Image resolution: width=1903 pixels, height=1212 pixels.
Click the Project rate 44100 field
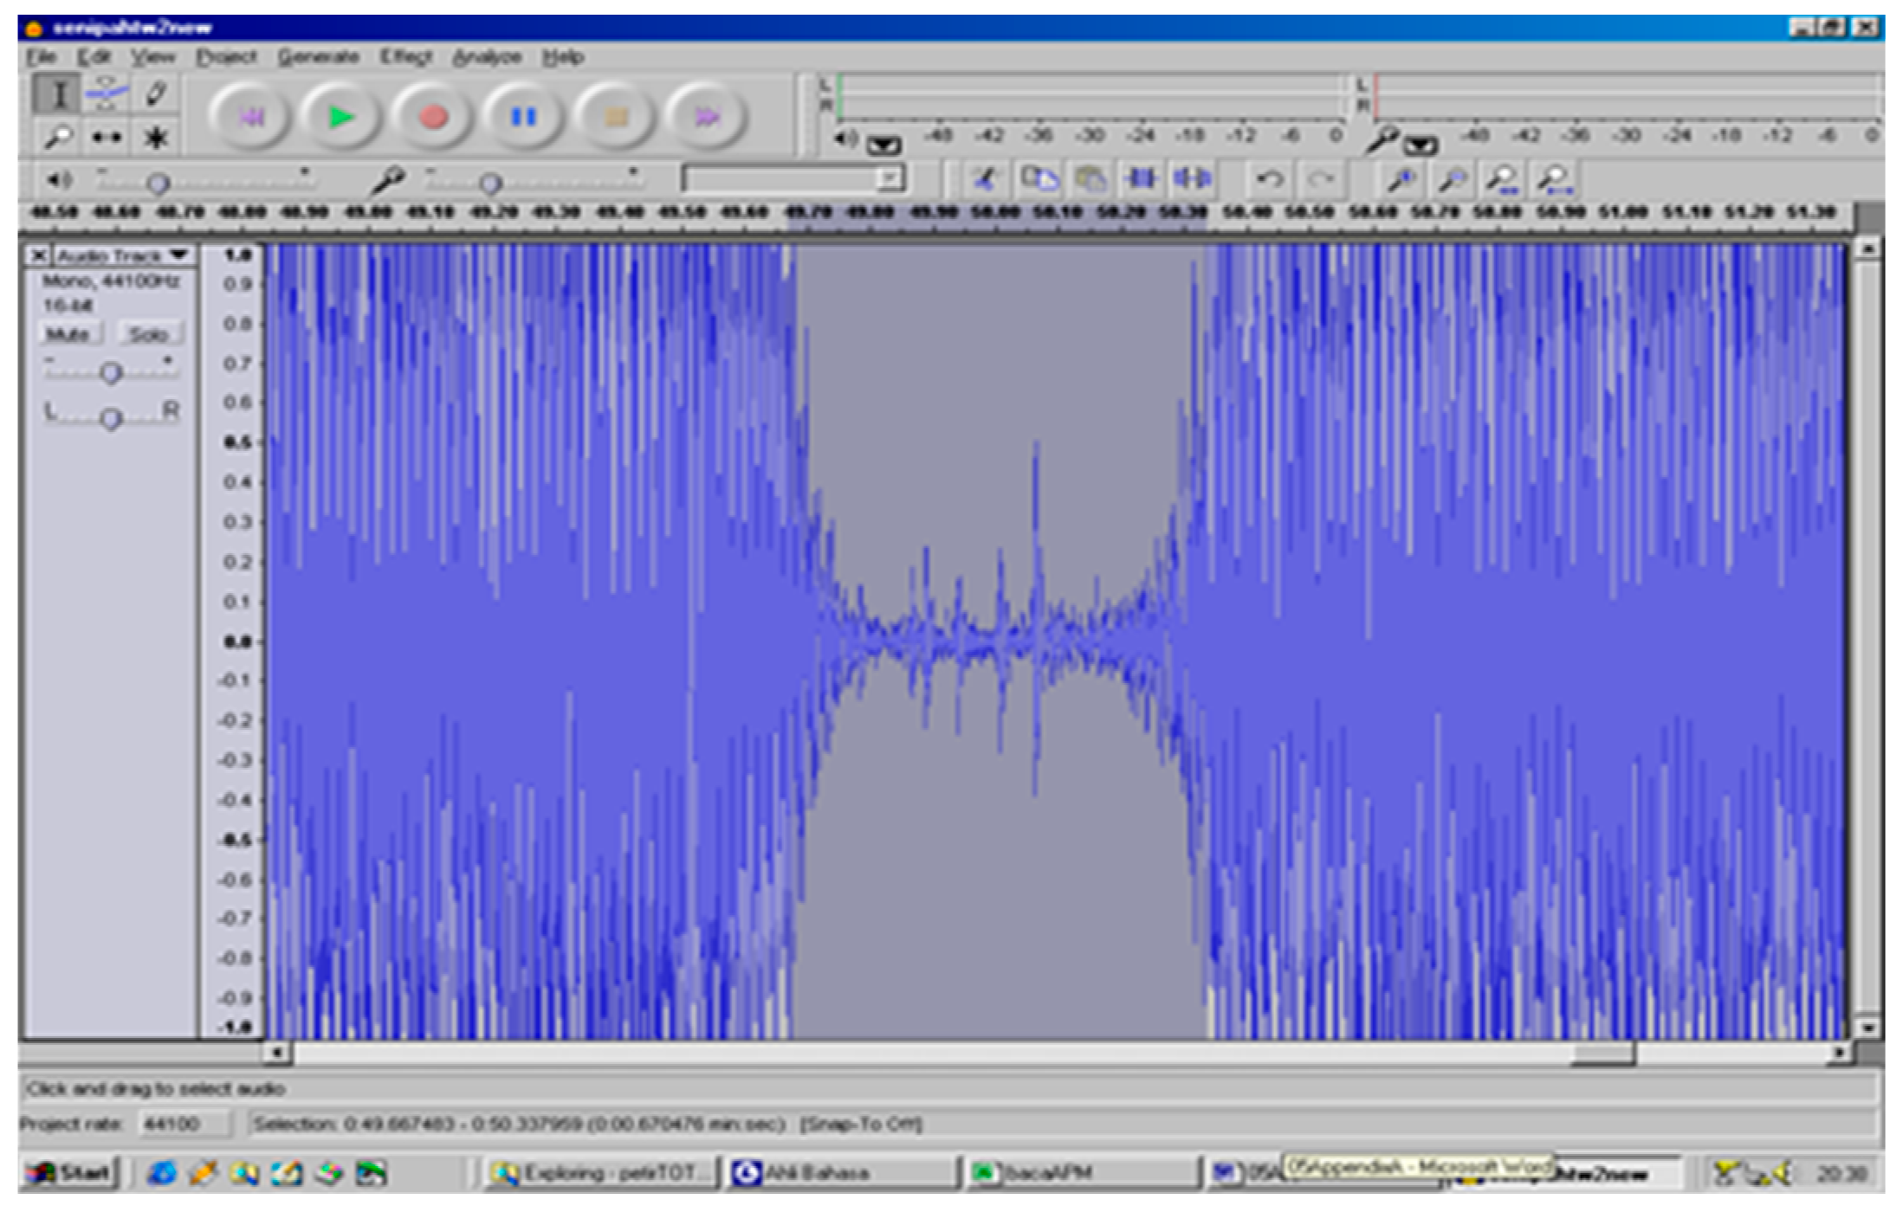pos(185,1124)
